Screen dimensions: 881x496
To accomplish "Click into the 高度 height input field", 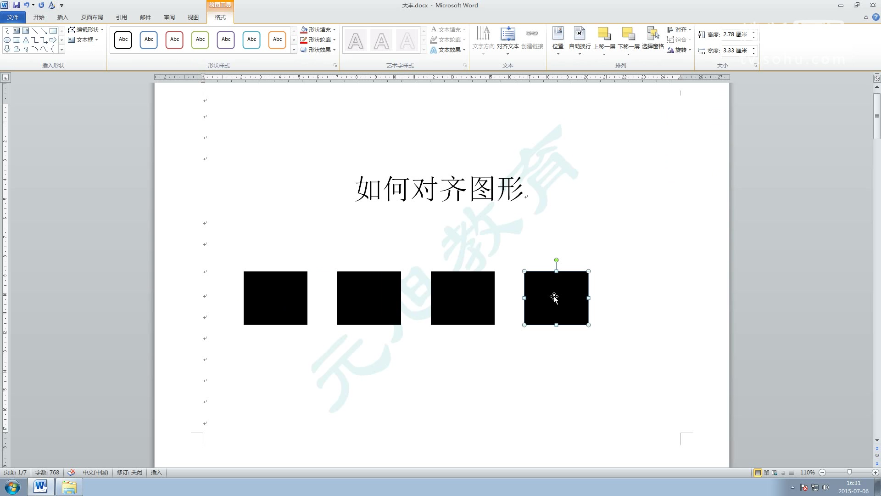I will click(735, 34).
